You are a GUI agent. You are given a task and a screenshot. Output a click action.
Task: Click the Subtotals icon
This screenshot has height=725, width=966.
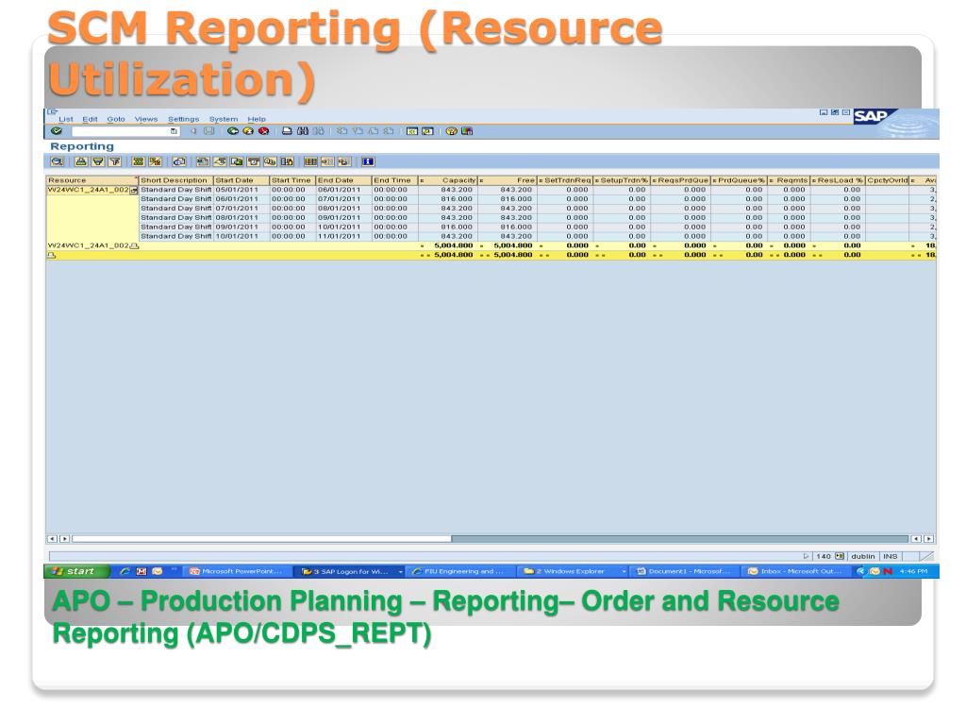click(156, 161)
